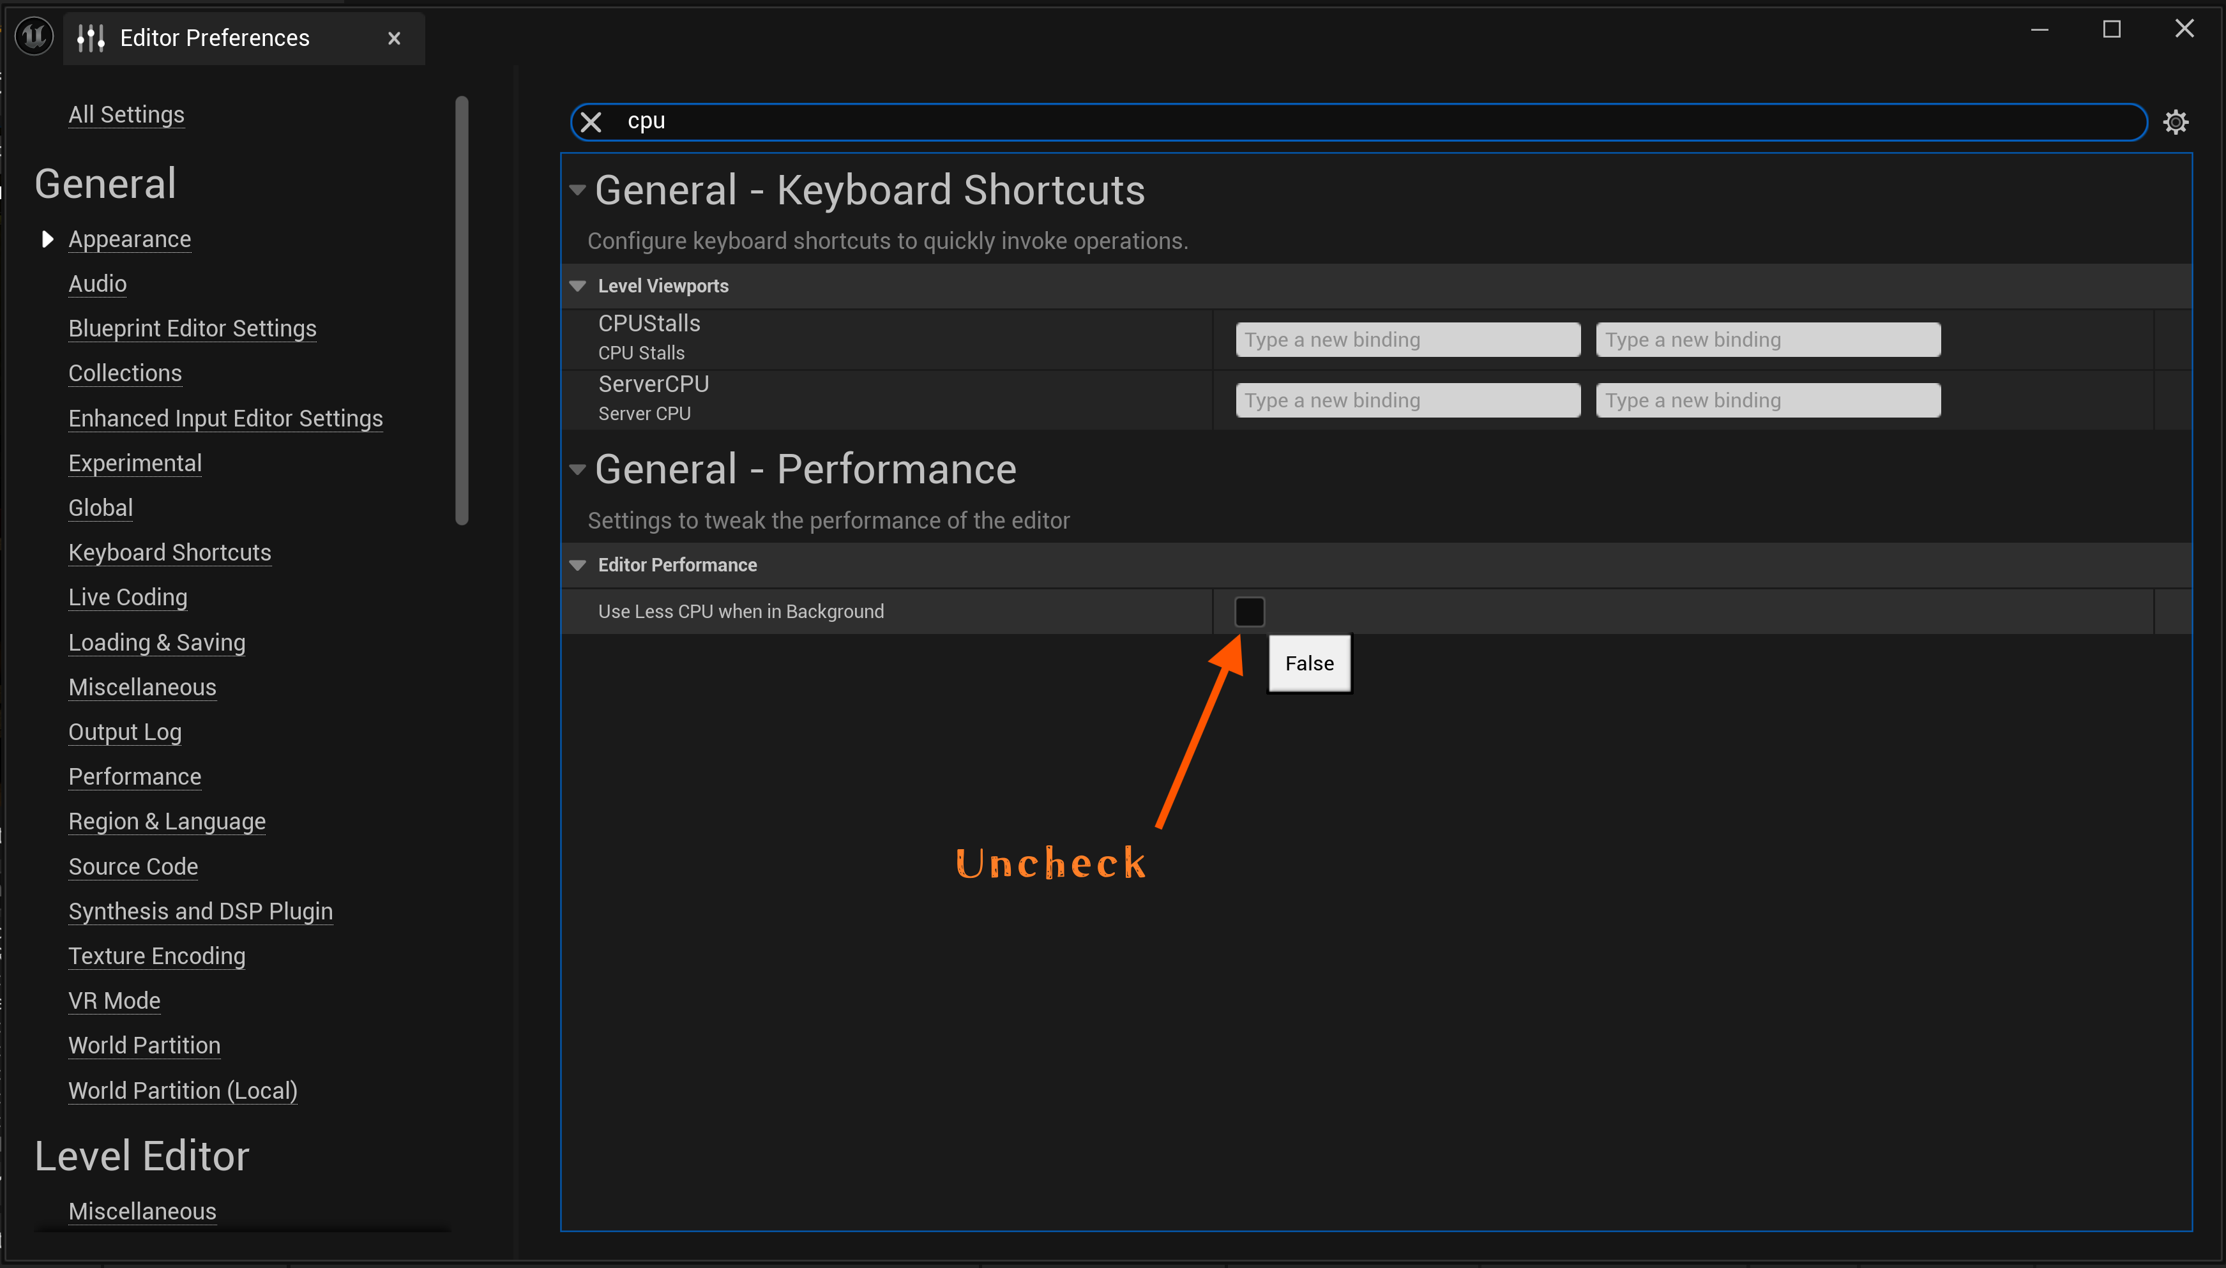The height and width of the screenshot is (1268, 2226).
Task: Open Appearance settings
Action: coord(130,239)
